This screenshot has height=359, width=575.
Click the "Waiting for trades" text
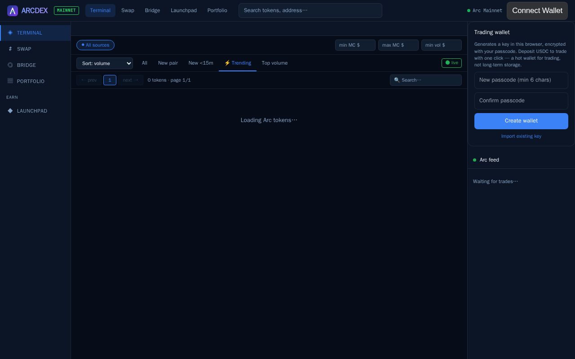click(x=495, y=181)
